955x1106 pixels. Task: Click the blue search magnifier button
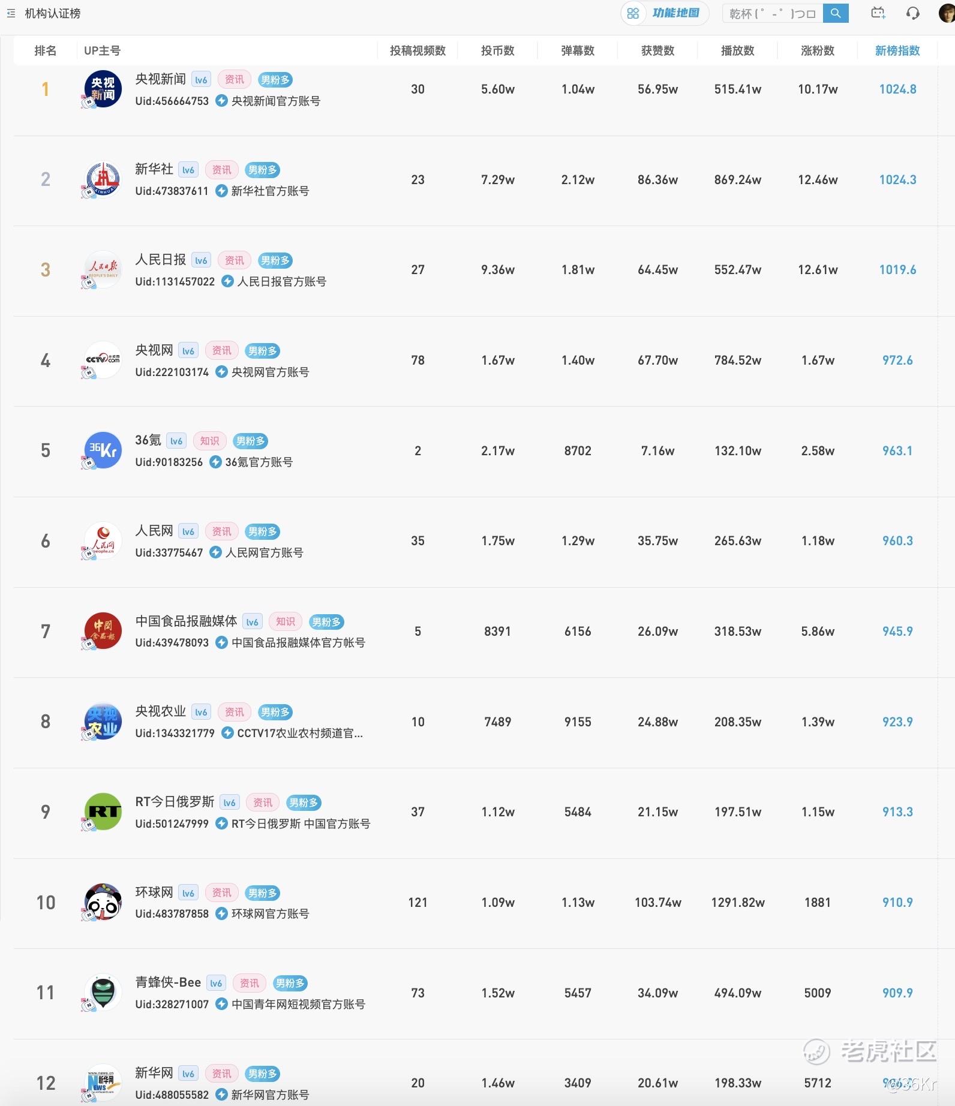coord(836,13)
